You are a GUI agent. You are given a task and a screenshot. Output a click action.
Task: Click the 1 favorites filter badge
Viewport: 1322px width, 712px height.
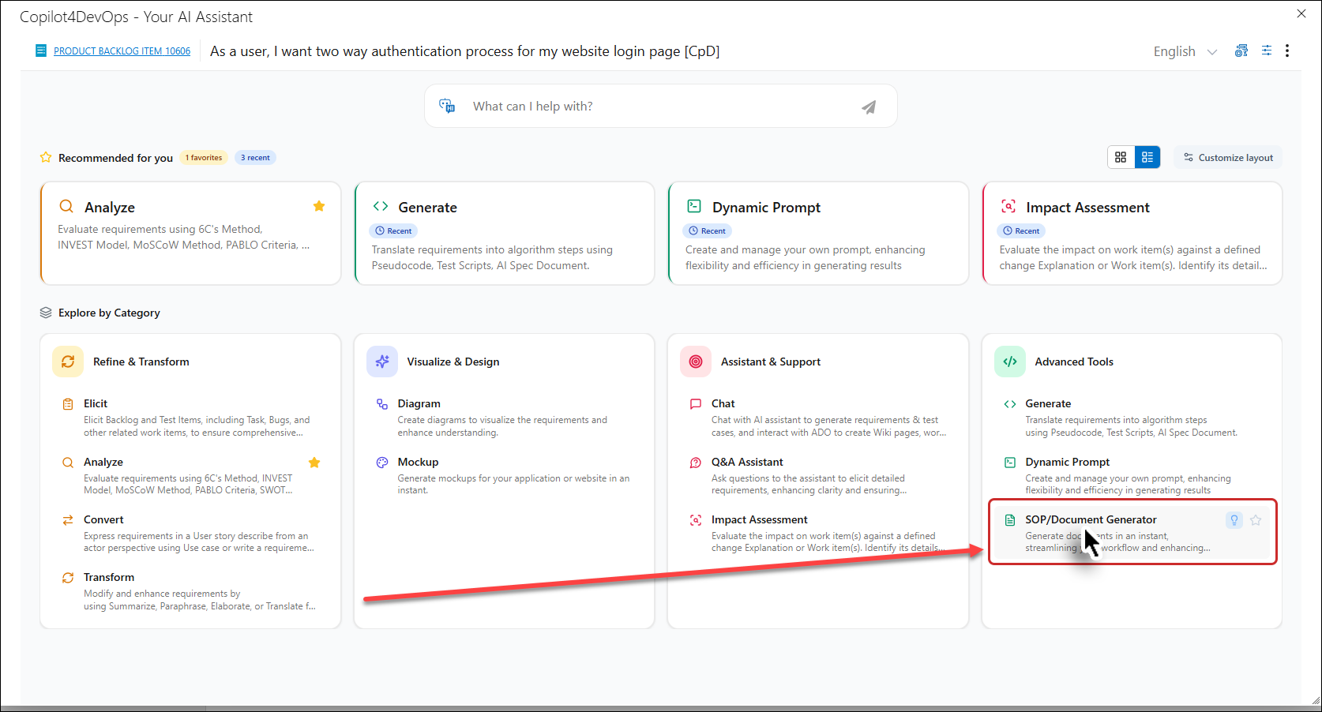204,158
